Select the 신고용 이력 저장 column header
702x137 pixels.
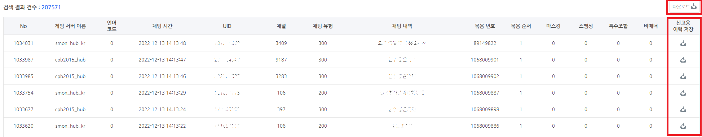point(683,26)
